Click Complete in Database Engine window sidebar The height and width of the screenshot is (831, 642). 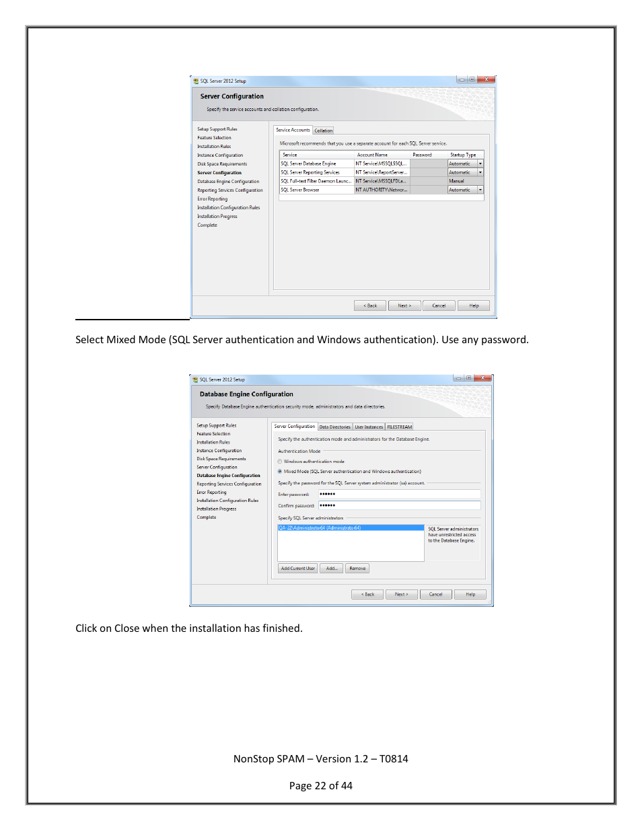point(207,517)
